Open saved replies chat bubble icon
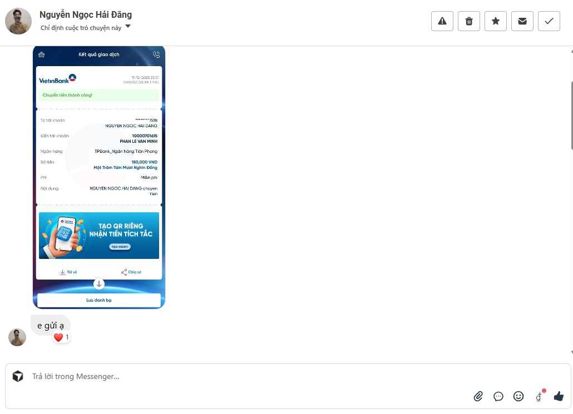Screen dimensions: 573x414 (498, 396)
